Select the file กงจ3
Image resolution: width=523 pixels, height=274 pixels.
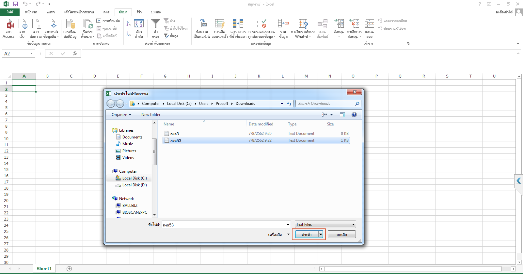tap(256, 134)
